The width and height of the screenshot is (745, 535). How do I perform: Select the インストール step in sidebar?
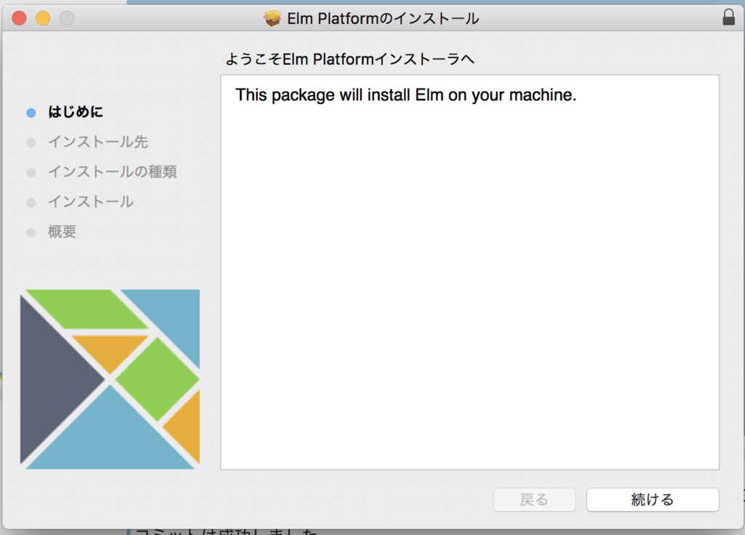pyautogui.click(x=91, y=202)
